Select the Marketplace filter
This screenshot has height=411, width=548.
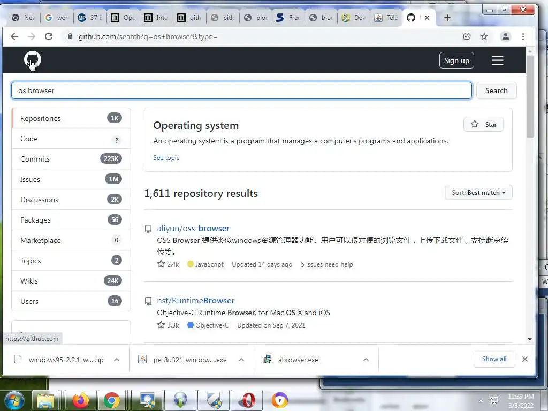click(x=71, y=240)
